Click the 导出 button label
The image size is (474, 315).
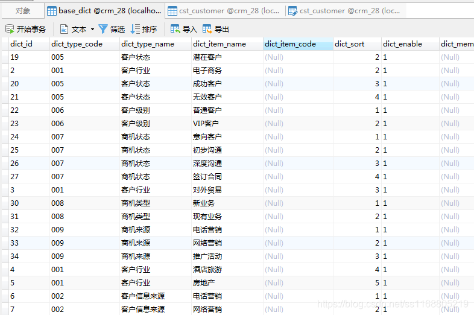(222, 30)
